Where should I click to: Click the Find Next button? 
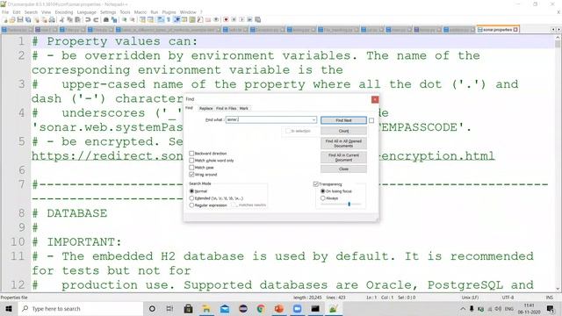click(343, 120)
